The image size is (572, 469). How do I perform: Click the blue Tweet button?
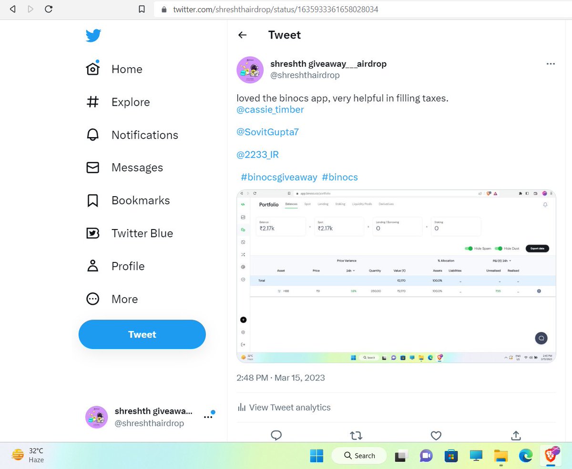pyautogui.click(x=142, y=334)
